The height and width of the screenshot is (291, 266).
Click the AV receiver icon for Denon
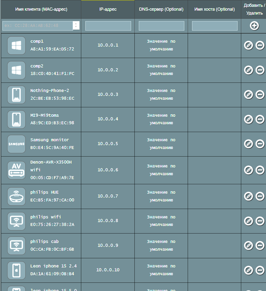(16, 170)
